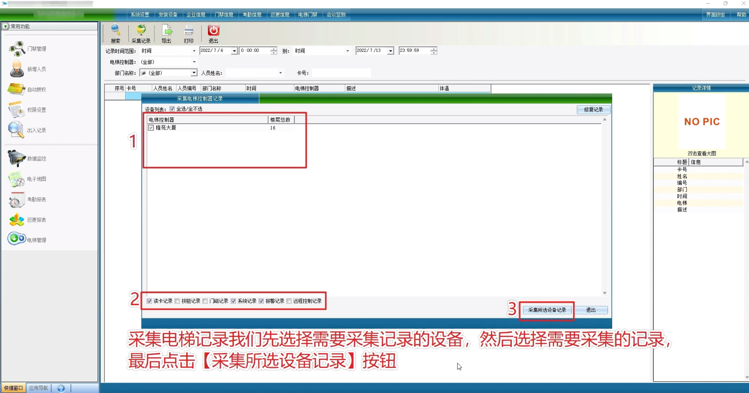Open the 系统设置 menu
Screen dimensions: 749x393
point(140,15)
